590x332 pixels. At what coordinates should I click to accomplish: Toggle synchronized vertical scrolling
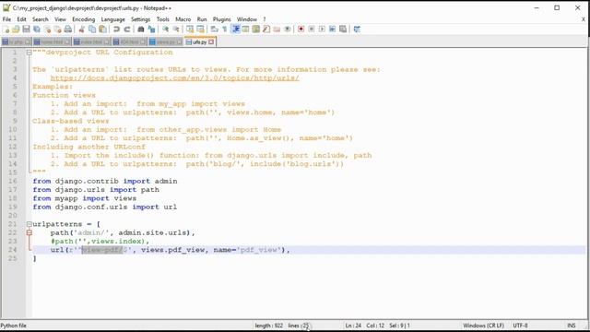[190, 30]
